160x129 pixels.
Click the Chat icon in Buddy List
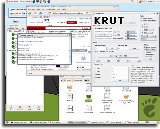[29, 107]
